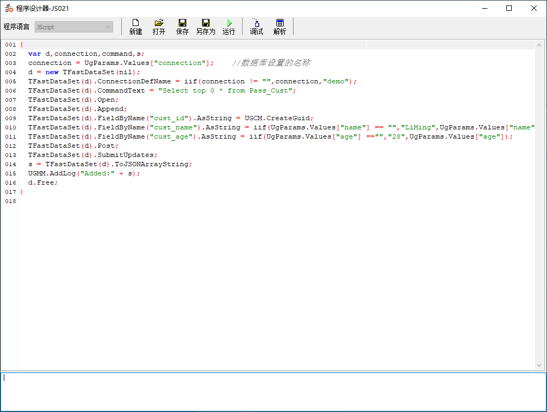Click the scroll down arrow of editor
The height and width of the screenshot is (412, 547).
[x=539, y=365]
